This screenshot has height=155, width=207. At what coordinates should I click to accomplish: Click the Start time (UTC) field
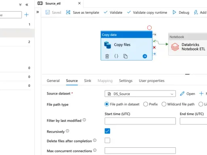pos(140,121)
